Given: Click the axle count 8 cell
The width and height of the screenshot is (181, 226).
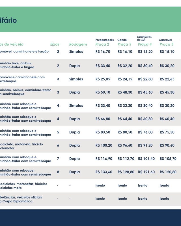Looking at the screenshot, I should click(58, 172).
